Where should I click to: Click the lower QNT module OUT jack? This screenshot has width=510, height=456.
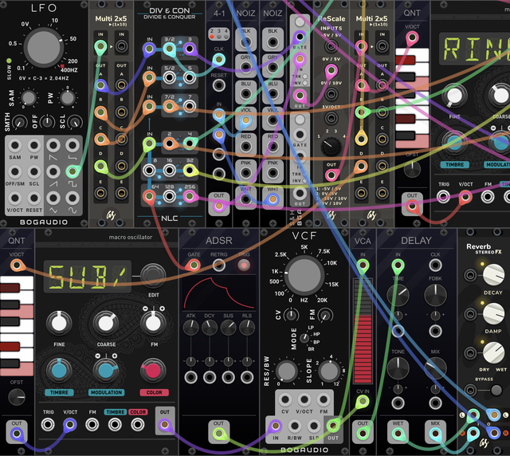pos(17,434)
